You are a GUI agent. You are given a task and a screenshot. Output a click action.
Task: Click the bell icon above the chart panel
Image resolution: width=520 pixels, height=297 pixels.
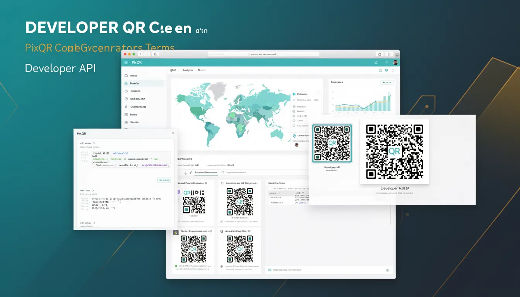coord(380,71)
